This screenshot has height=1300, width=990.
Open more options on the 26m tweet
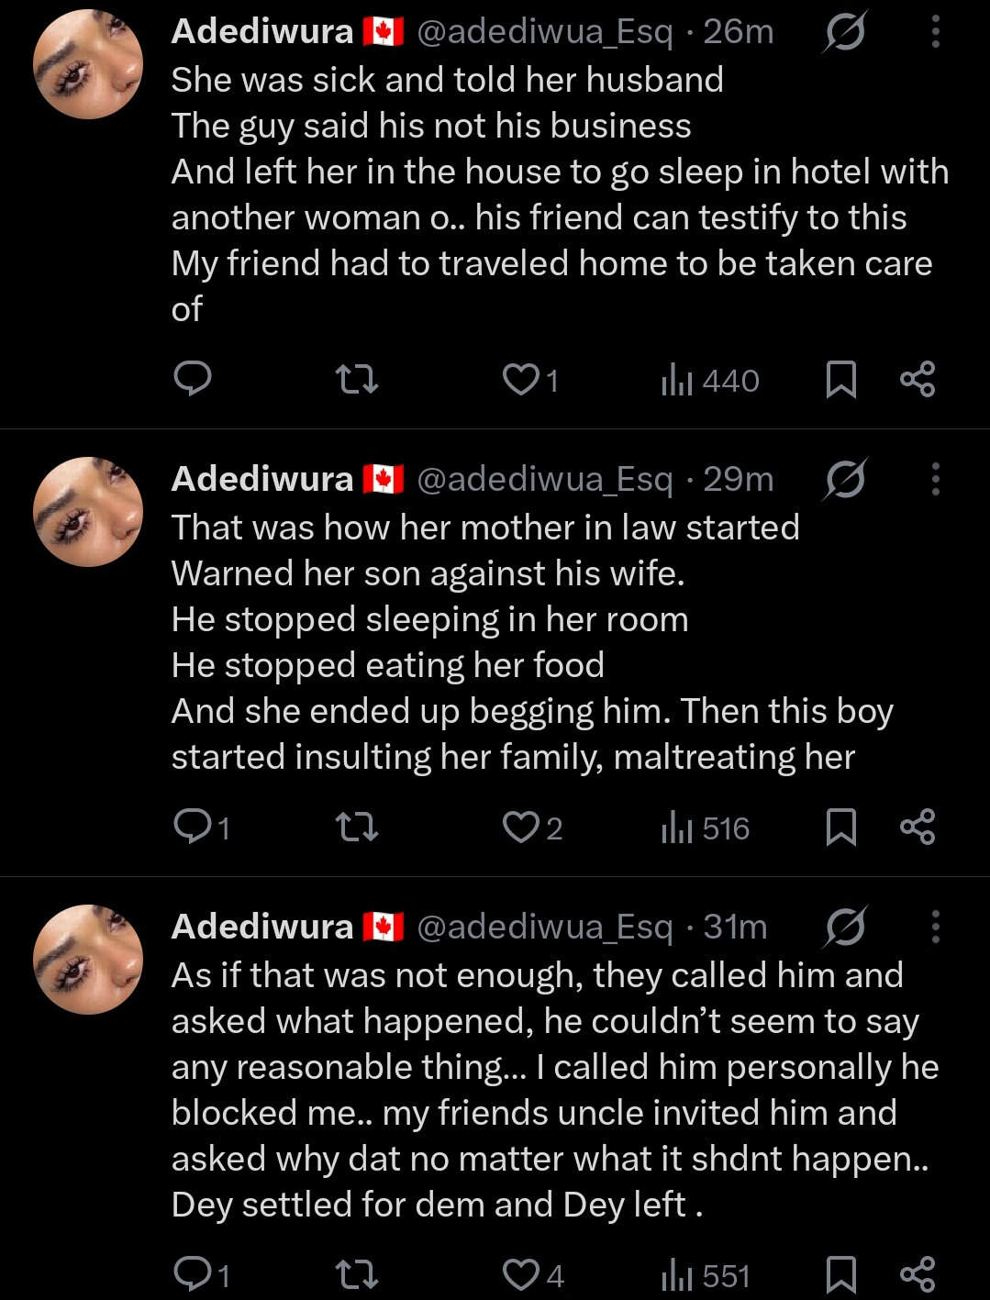[935, 32]
